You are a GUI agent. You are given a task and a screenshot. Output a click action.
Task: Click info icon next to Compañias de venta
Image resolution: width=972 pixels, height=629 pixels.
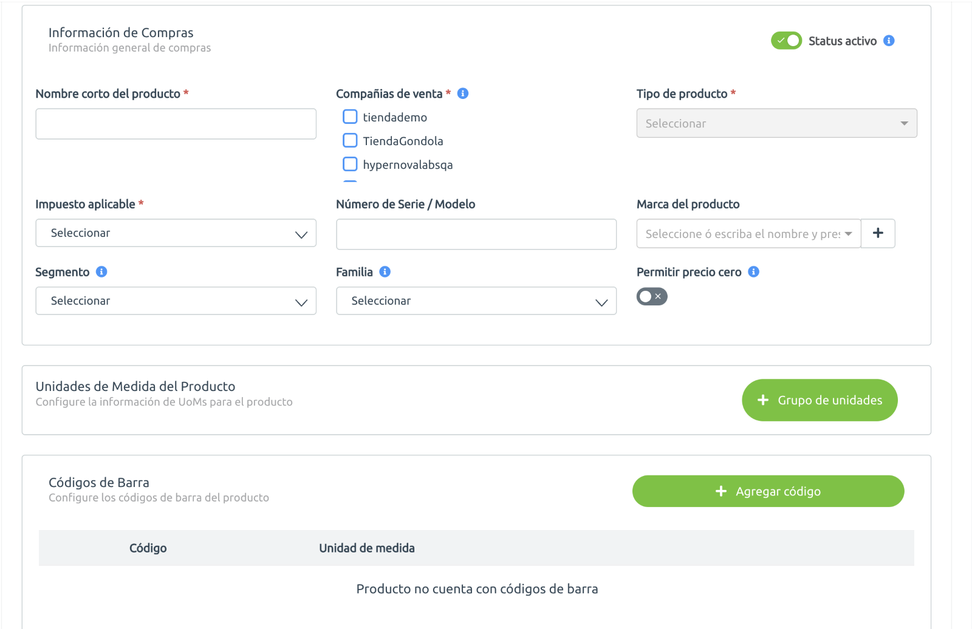463,93
